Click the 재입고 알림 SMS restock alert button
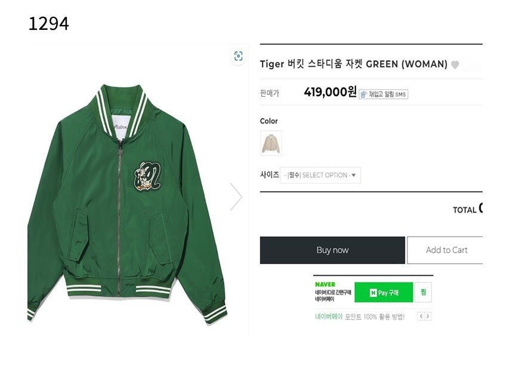Viewport: 513px width, 378px height. pos(384,94)
